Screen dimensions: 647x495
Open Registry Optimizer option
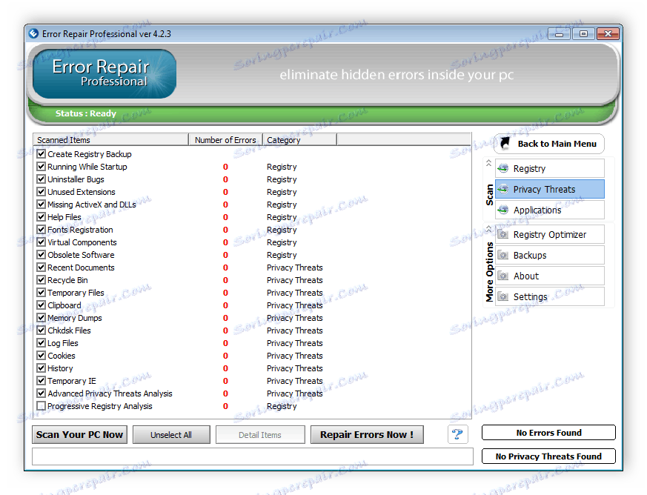pos(550,234)
